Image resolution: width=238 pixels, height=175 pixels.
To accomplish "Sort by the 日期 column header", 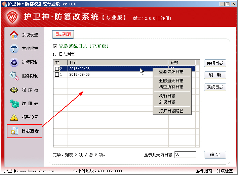I will pyautogui.click(x=118, y=62).
